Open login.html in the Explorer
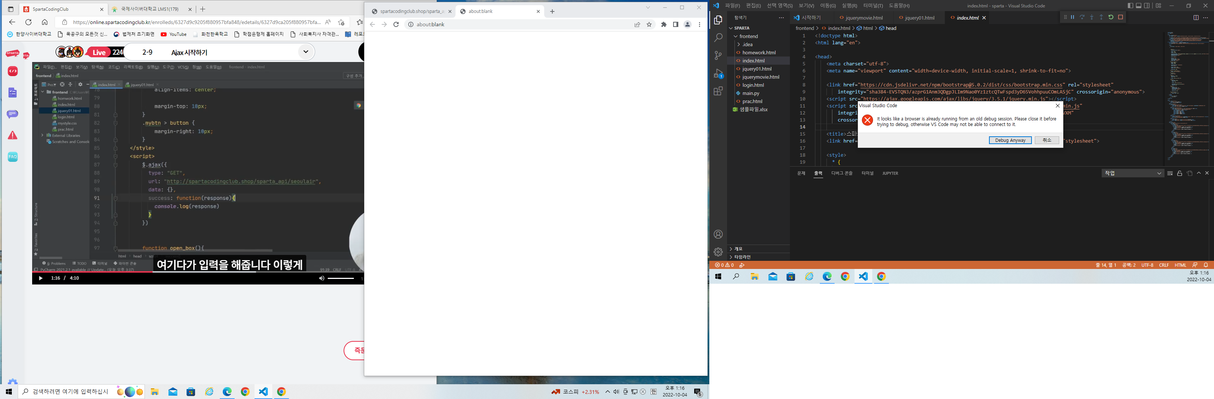This screenshot has height=399, width=1214. [753, 85]
